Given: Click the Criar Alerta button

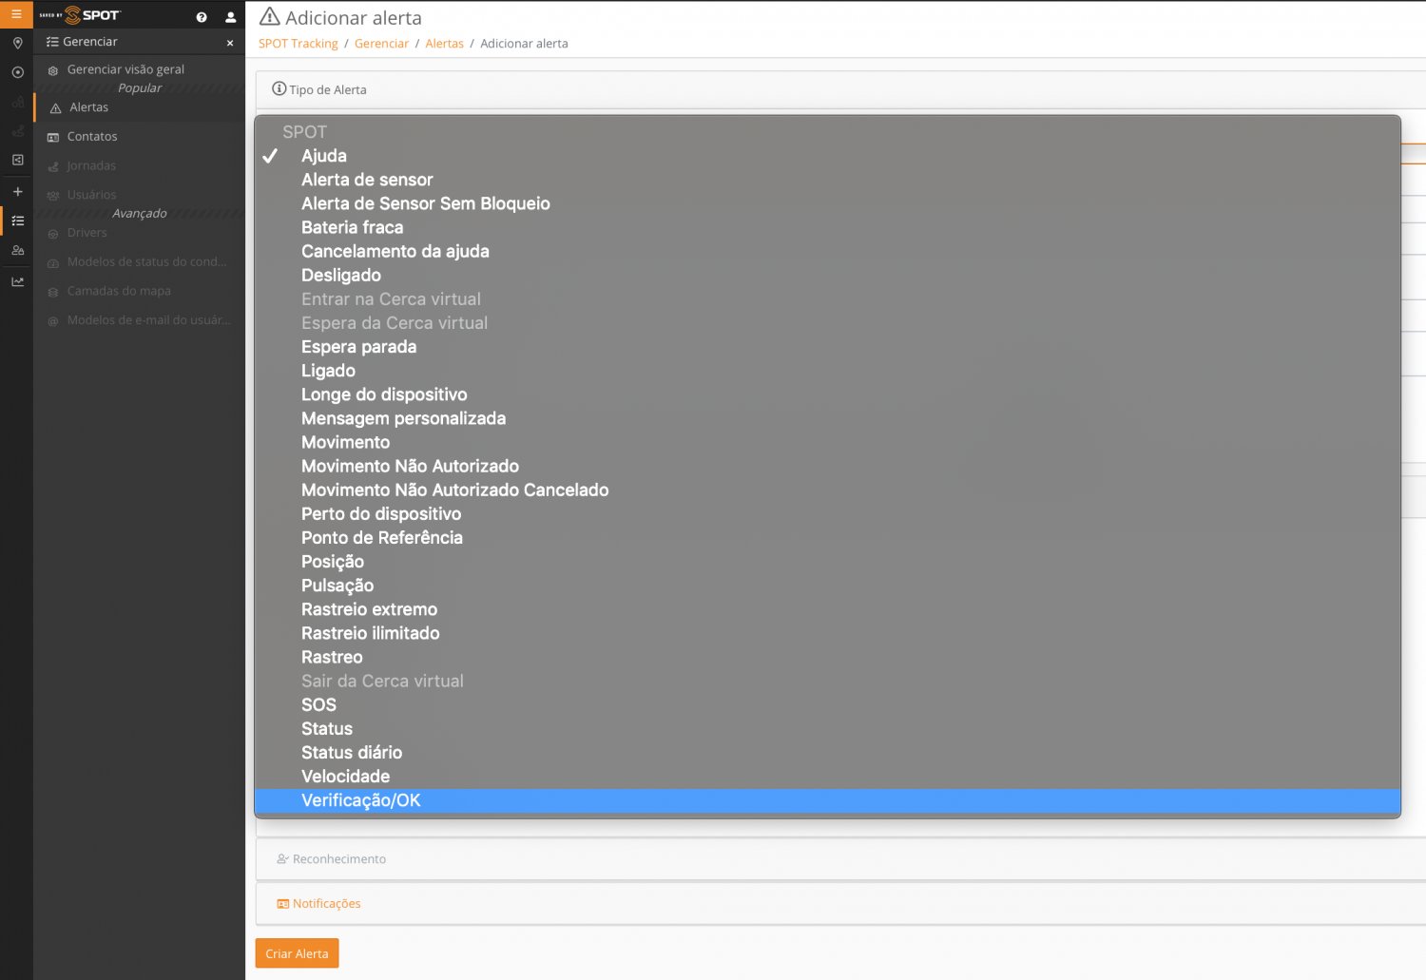Looking at the screenshot, I should (297, 953).
